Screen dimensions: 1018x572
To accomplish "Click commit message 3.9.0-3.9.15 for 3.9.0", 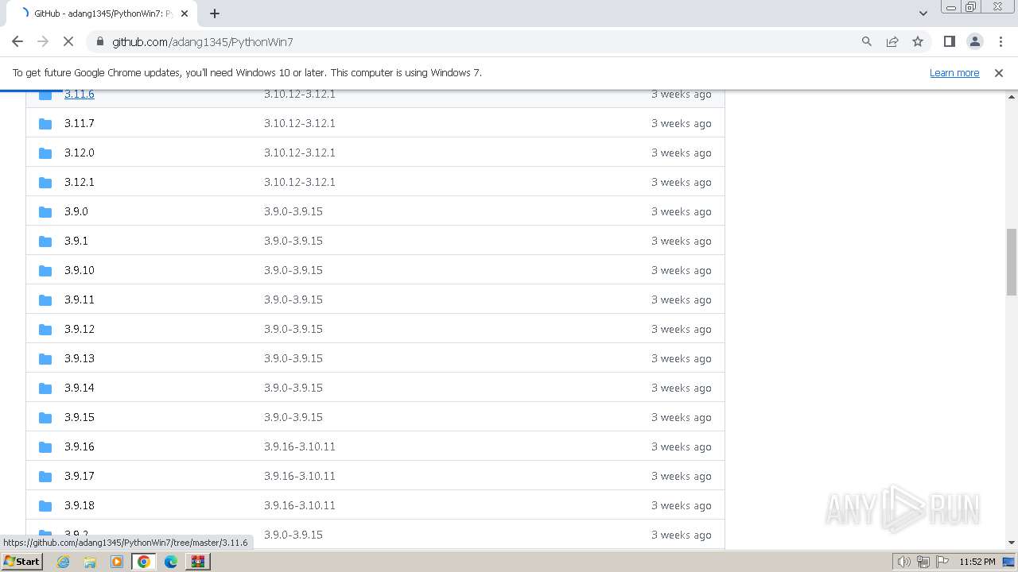I will (x=293, y=211).
